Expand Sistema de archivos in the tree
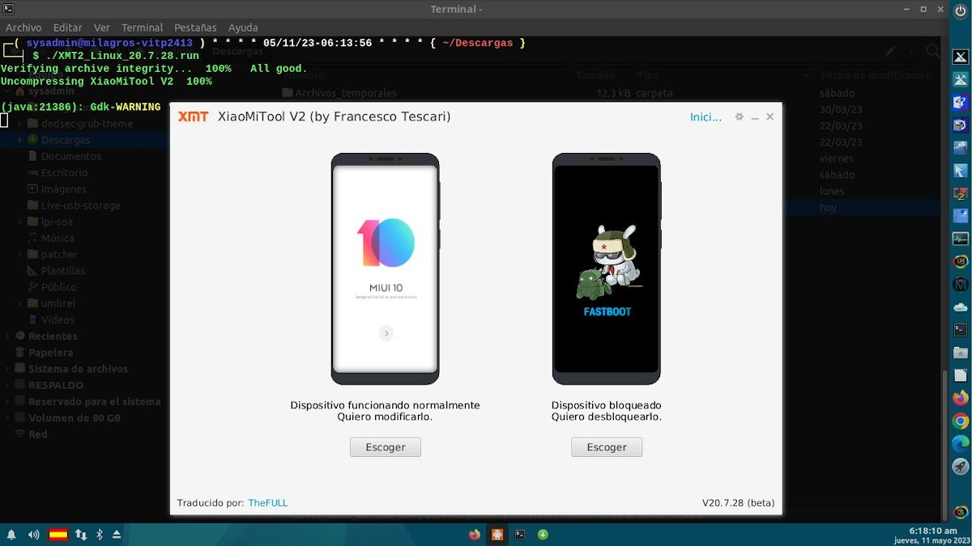This screenshot has width=972, height=546. coord(8,369)
